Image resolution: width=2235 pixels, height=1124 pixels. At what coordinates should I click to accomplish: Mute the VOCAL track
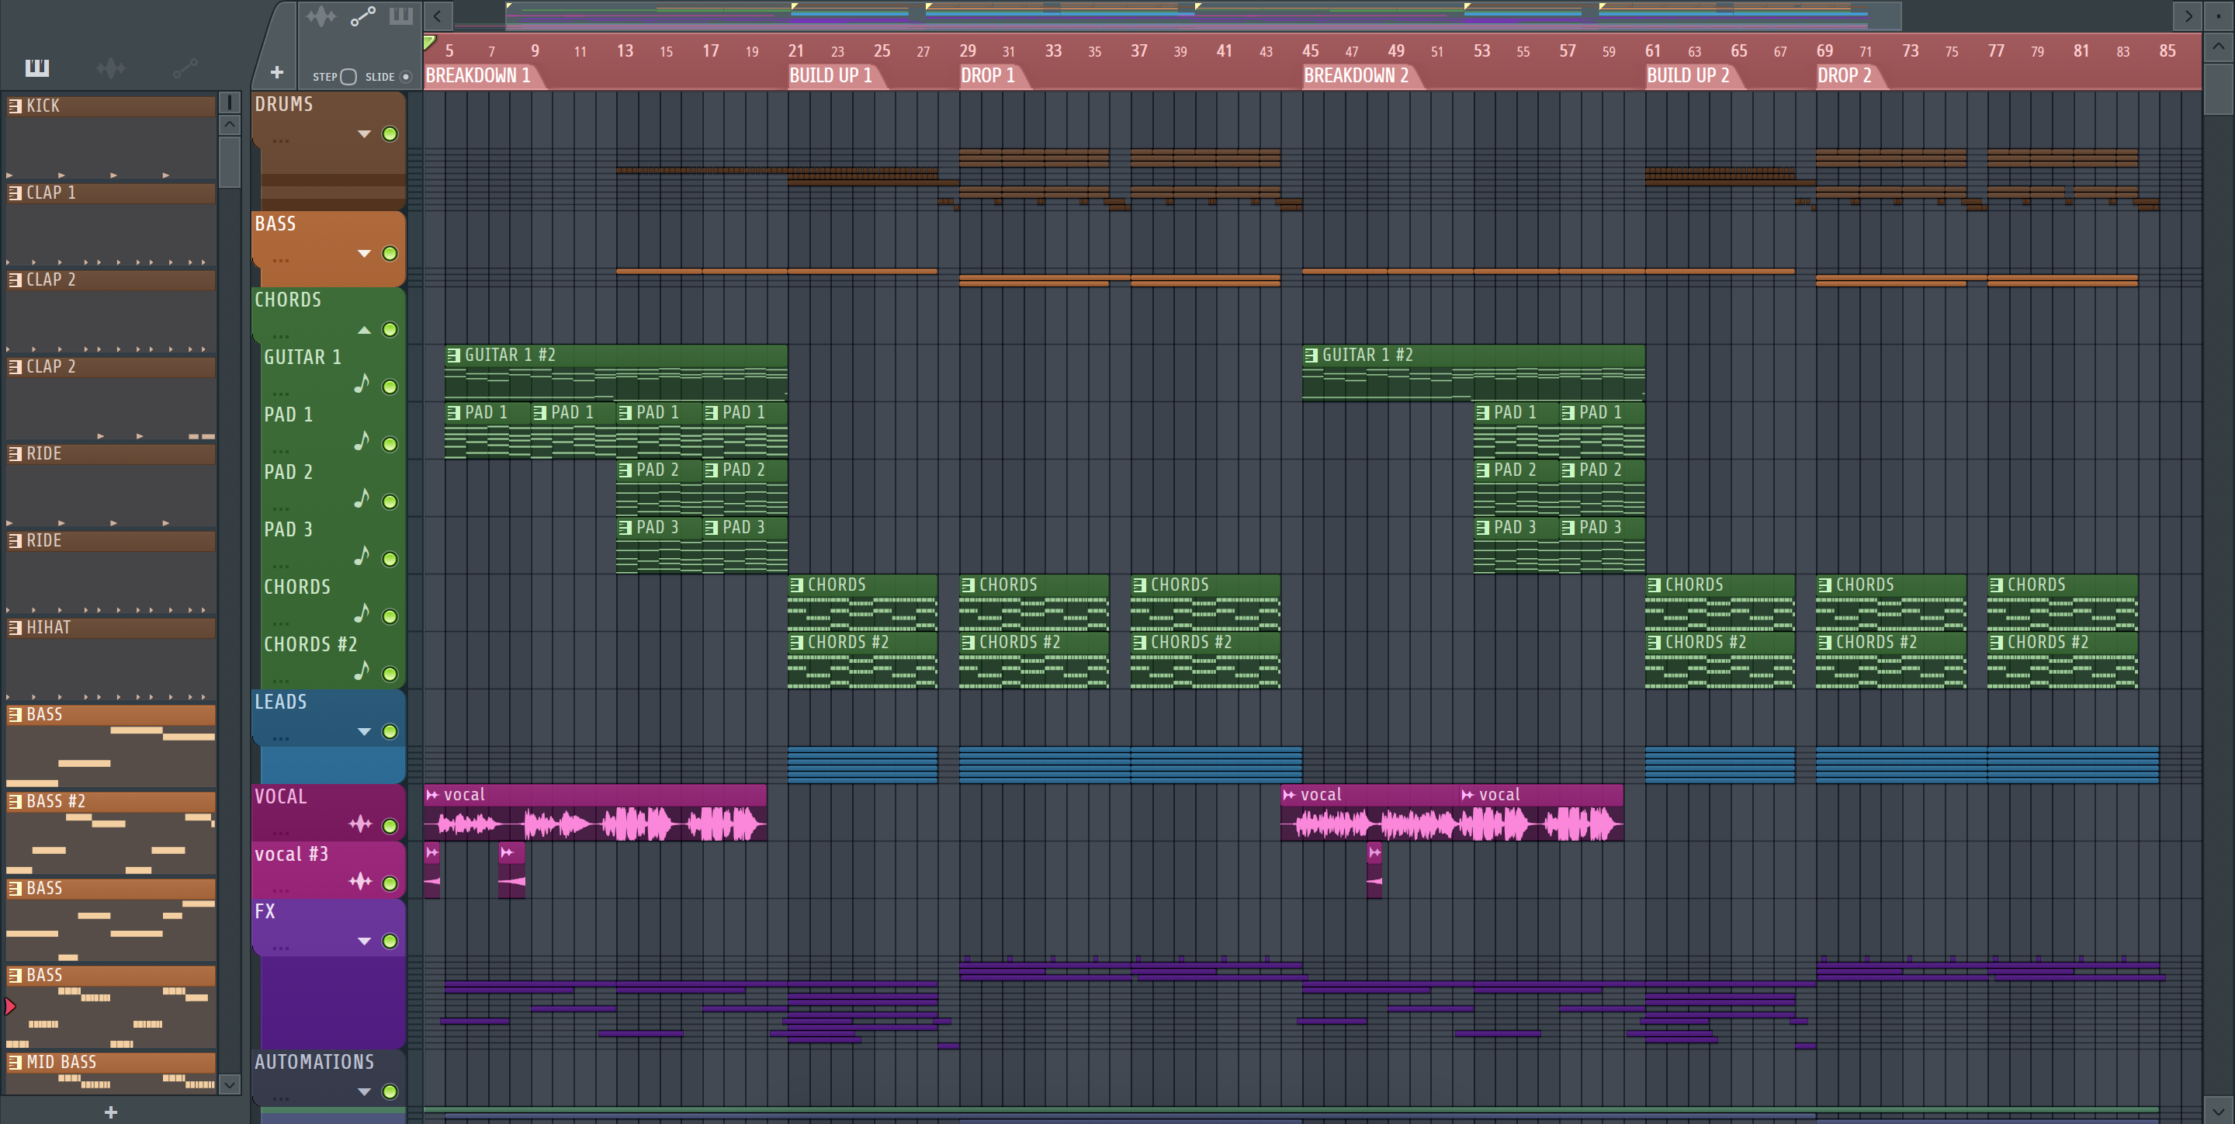(390, 825)
